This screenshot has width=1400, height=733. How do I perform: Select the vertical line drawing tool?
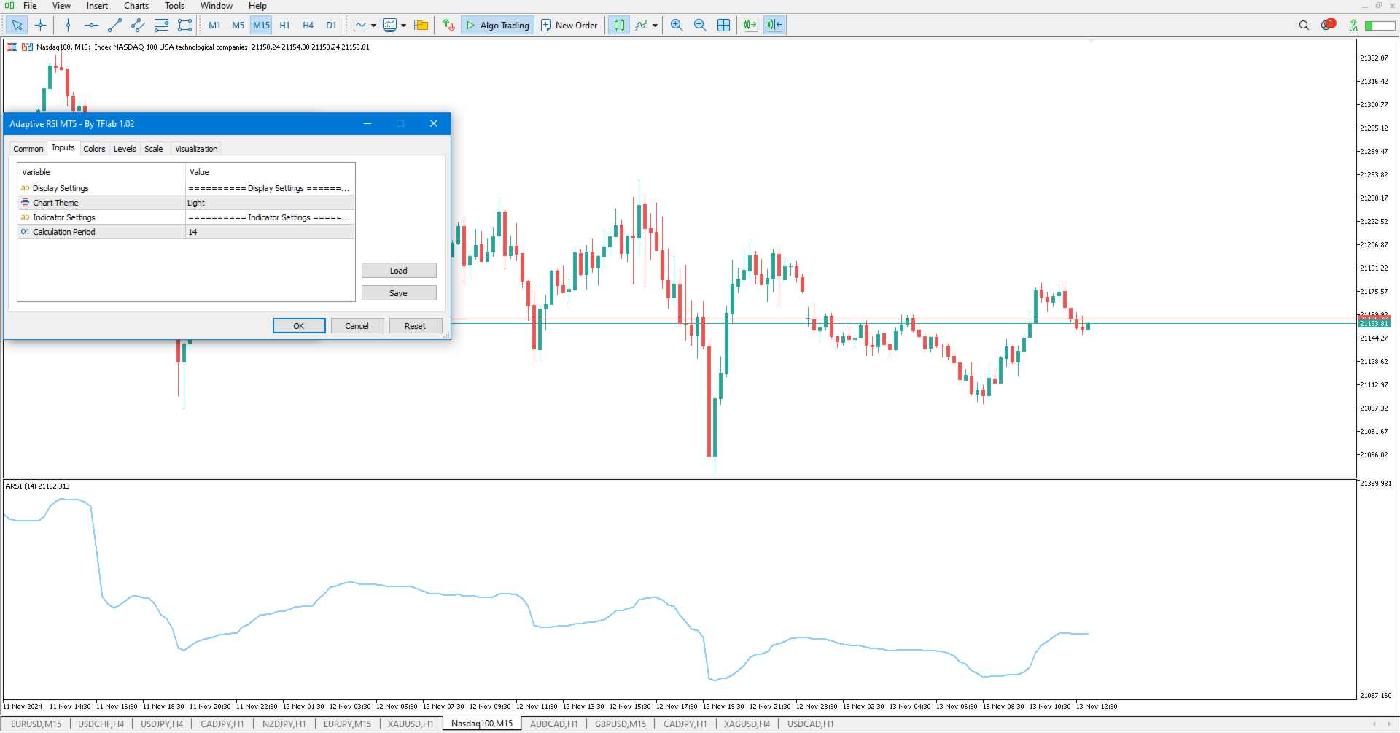coord(68,25)
